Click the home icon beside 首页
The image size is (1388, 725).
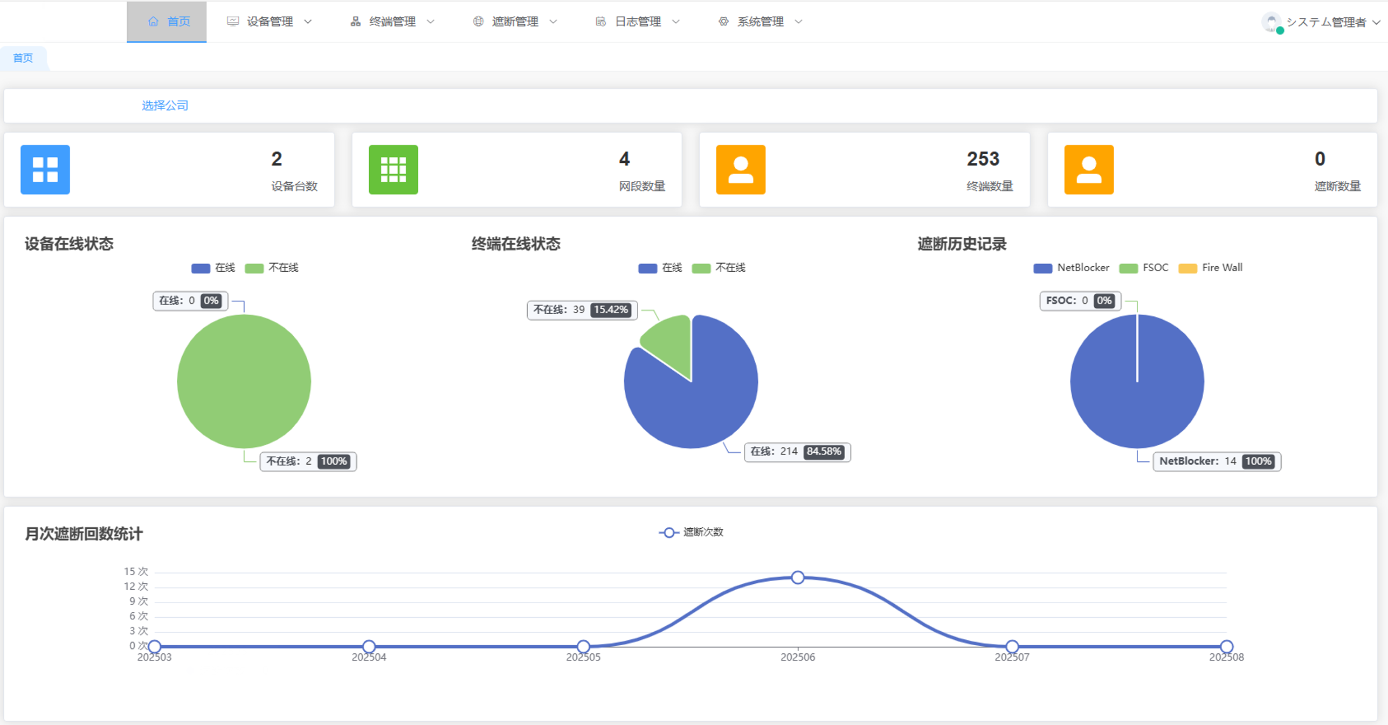pyautogui.click(x=153, y=21)
